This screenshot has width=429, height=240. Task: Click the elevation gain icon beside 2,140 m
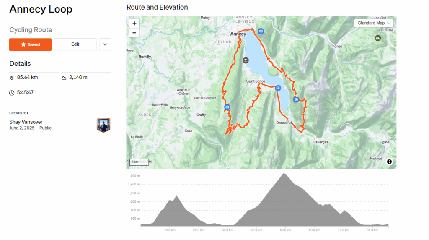pyautogui.click(x=64, y=78)
